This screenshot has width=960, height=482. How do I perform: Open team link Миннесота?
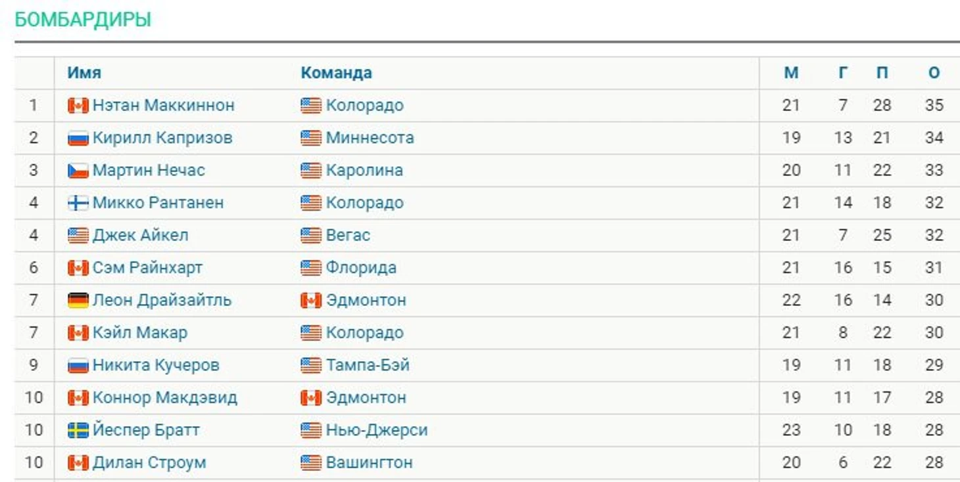[x=370, y=138]
